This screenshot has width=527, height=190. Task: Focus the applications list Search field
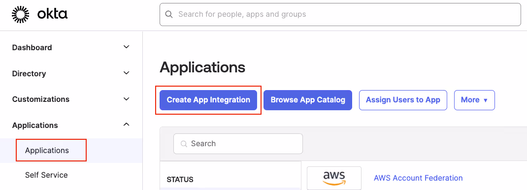tap(238, 144)
